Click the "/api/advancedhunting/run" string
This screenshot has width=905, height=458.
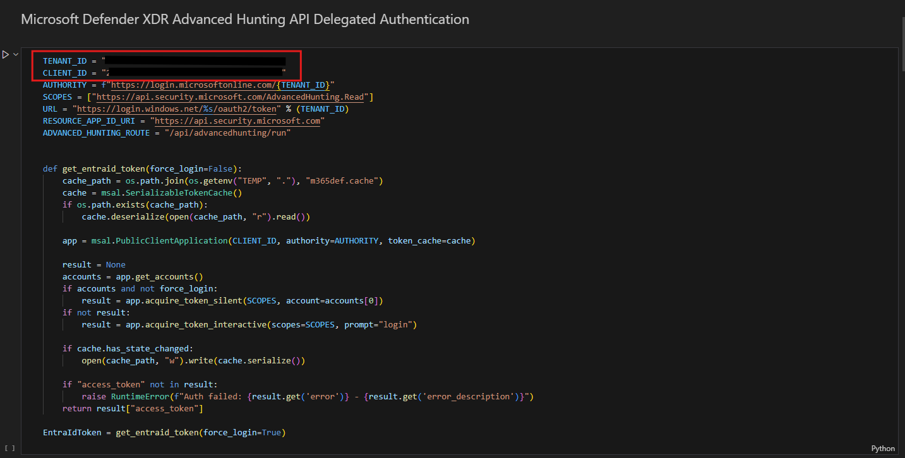[227, 133]
